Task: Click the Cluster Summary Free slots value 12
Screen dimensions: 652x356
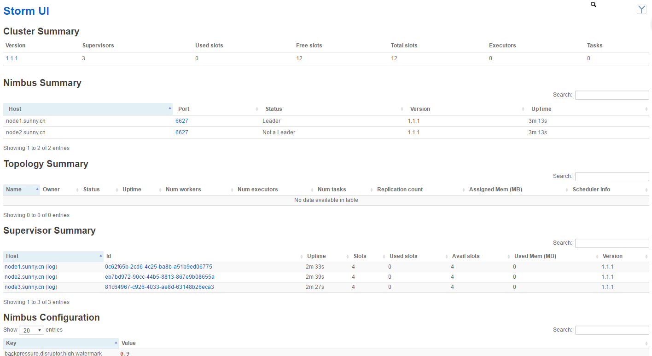Action: [x=299, y=58]
